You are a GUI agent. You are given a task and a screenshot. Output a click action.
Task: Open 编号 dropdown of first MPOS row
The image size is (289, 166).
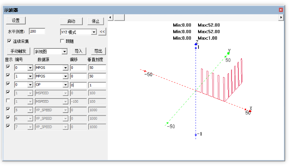(x=30, y=68)
